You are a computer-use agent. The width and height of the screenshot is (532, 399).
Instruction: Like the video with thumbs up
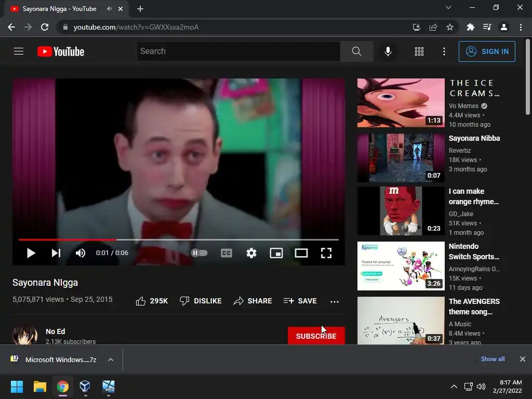[x=152, y=301]
